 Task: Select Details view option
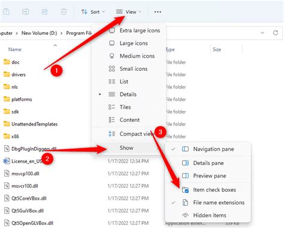pos(129,94)
